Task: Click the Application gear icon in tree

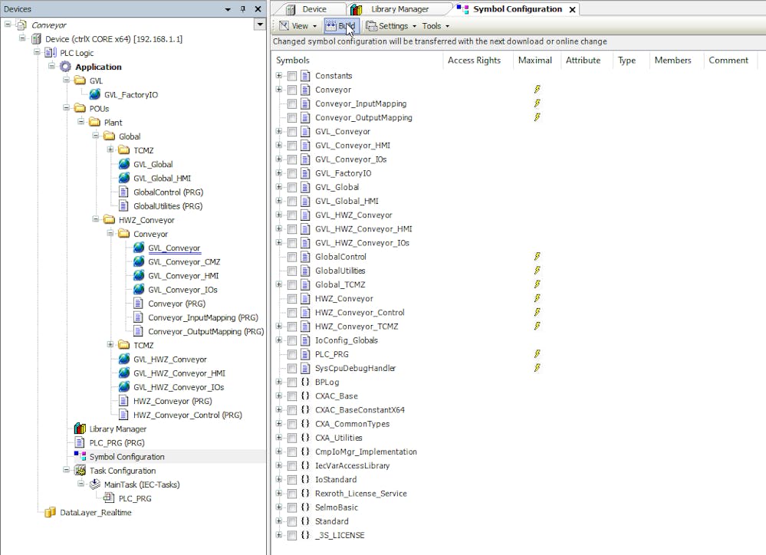Action: 65,67
